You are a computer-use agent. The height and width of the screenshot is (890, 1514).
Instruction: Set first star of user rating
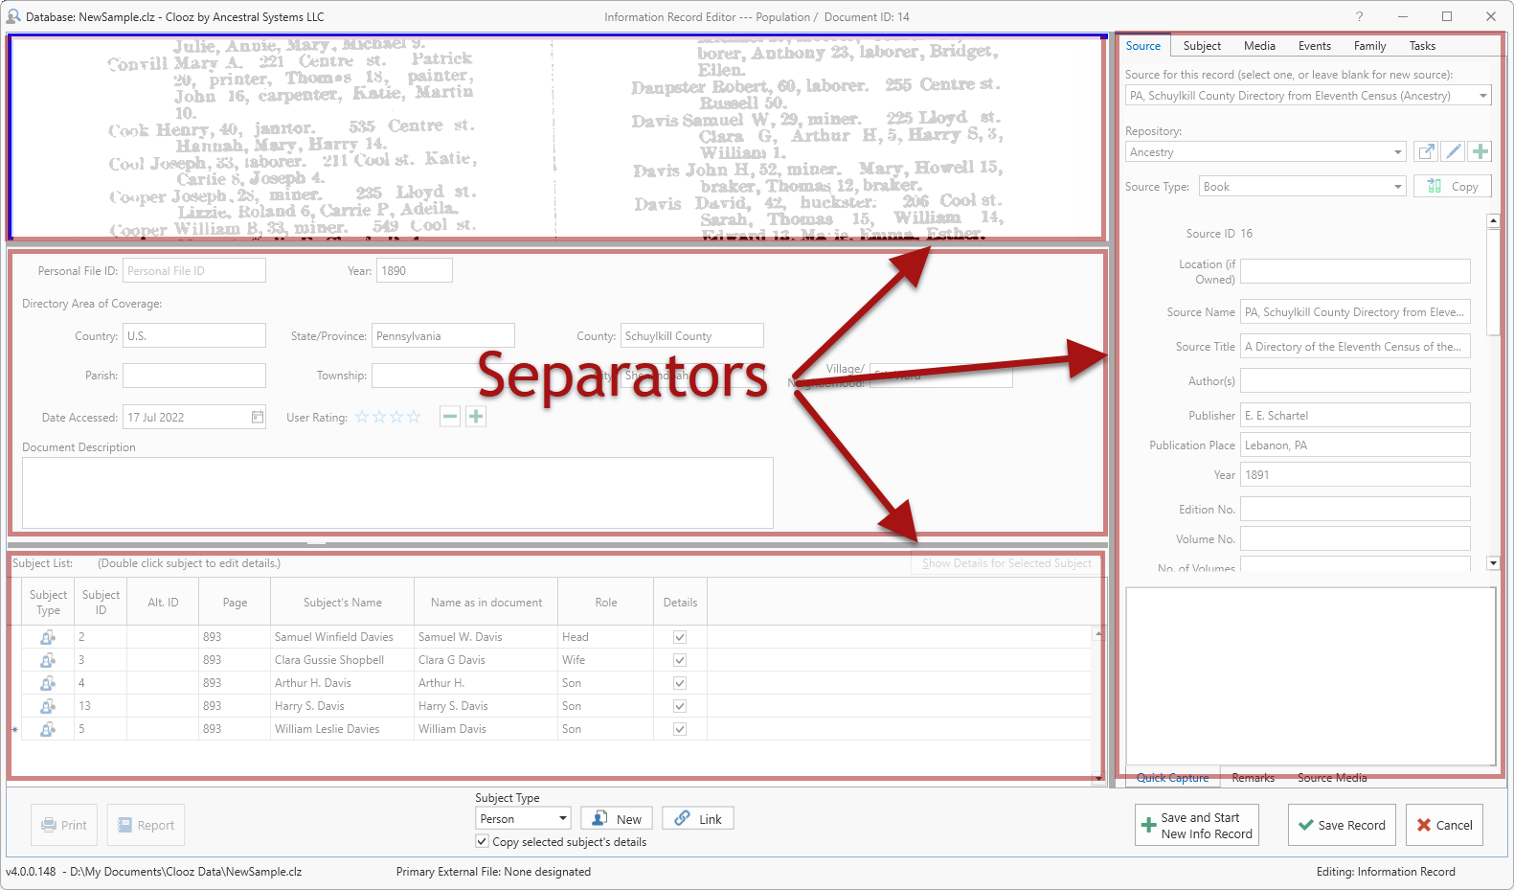click(362, 417)
